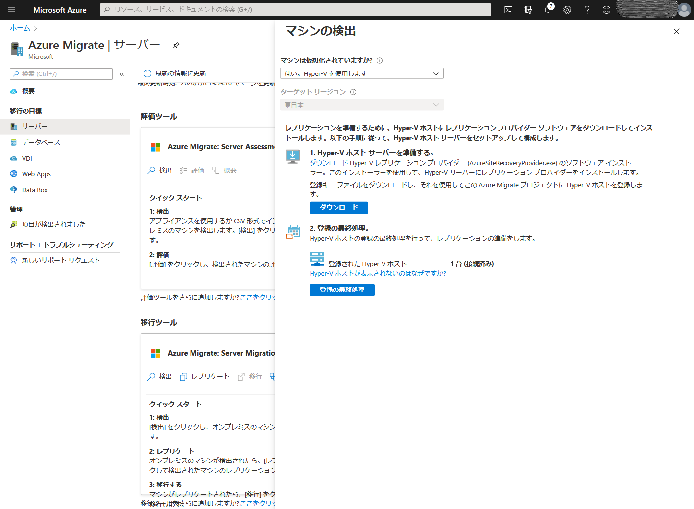The width and height of the screenshot is (694, 509).
Task: Open directory and subscription filter icon
Action: [x=528, y=10]
